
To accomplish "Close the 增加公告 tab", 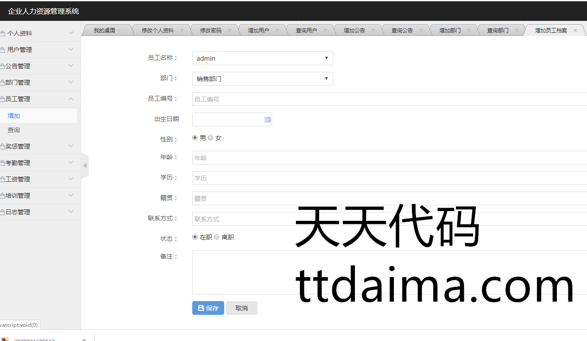I will 373,31.
